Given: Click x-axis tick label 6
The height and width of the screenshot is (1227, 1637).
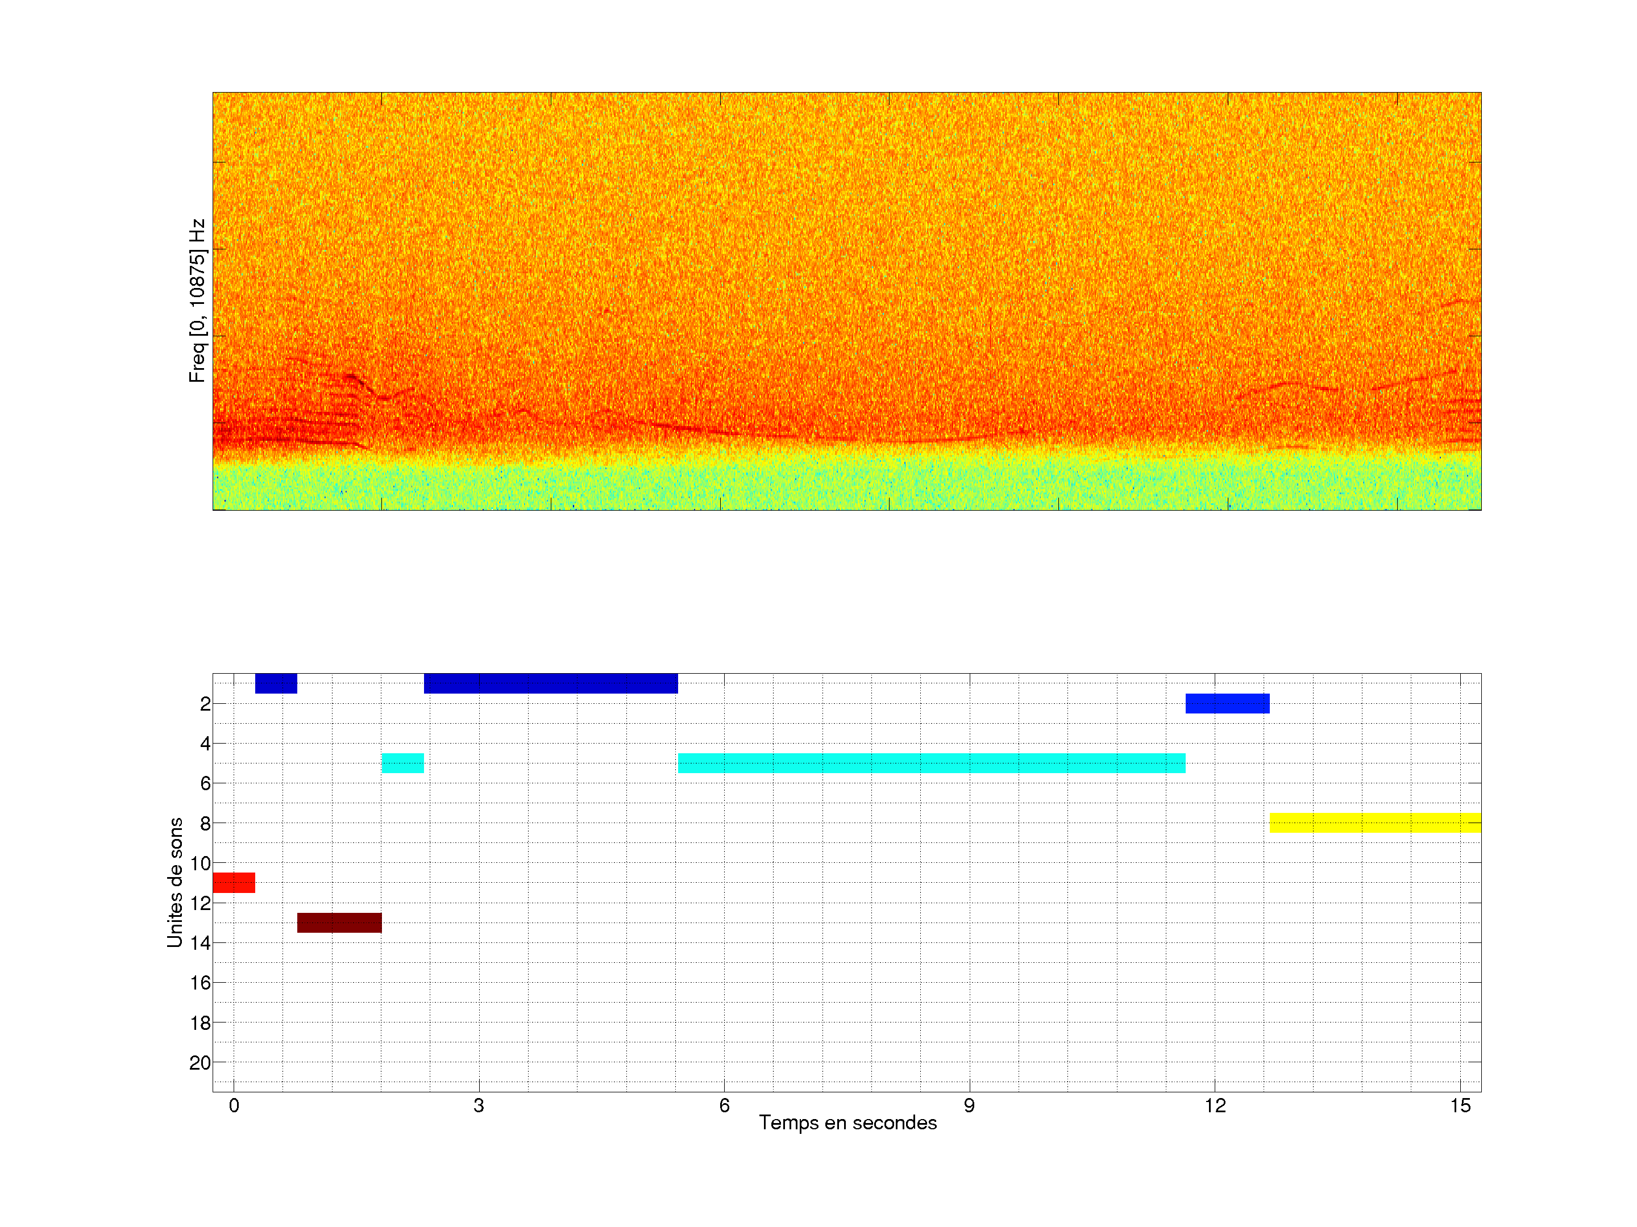Looking at the screenshot, I should tap(724, 1105).
